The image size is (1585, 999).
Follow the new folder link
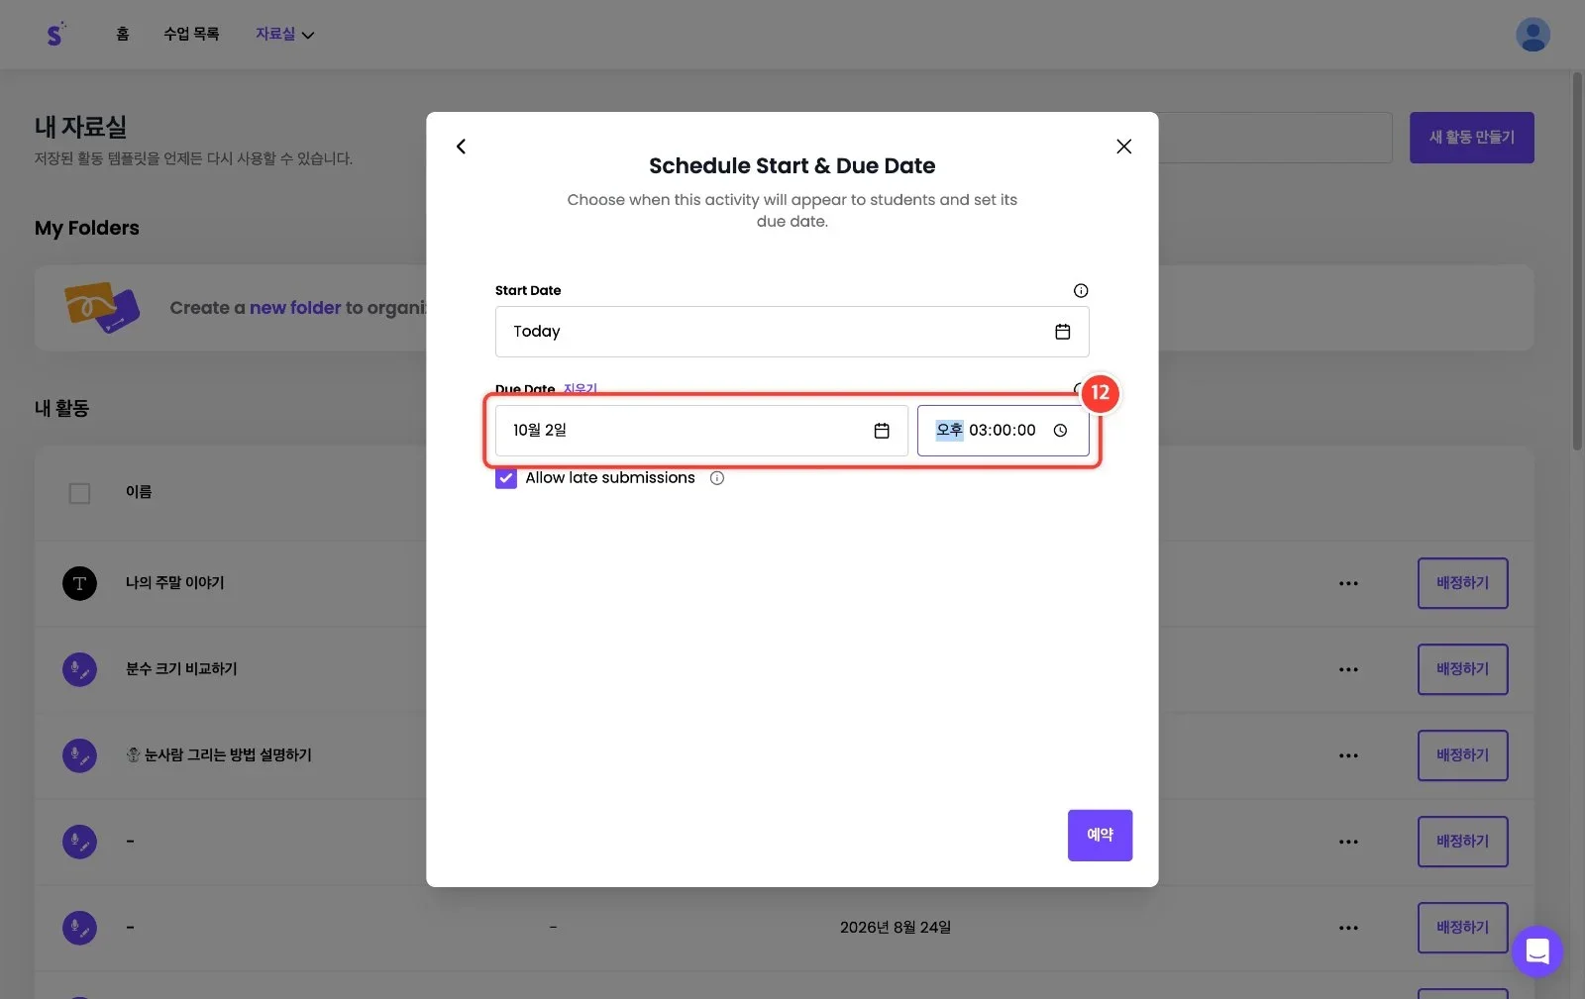[295, 308]
